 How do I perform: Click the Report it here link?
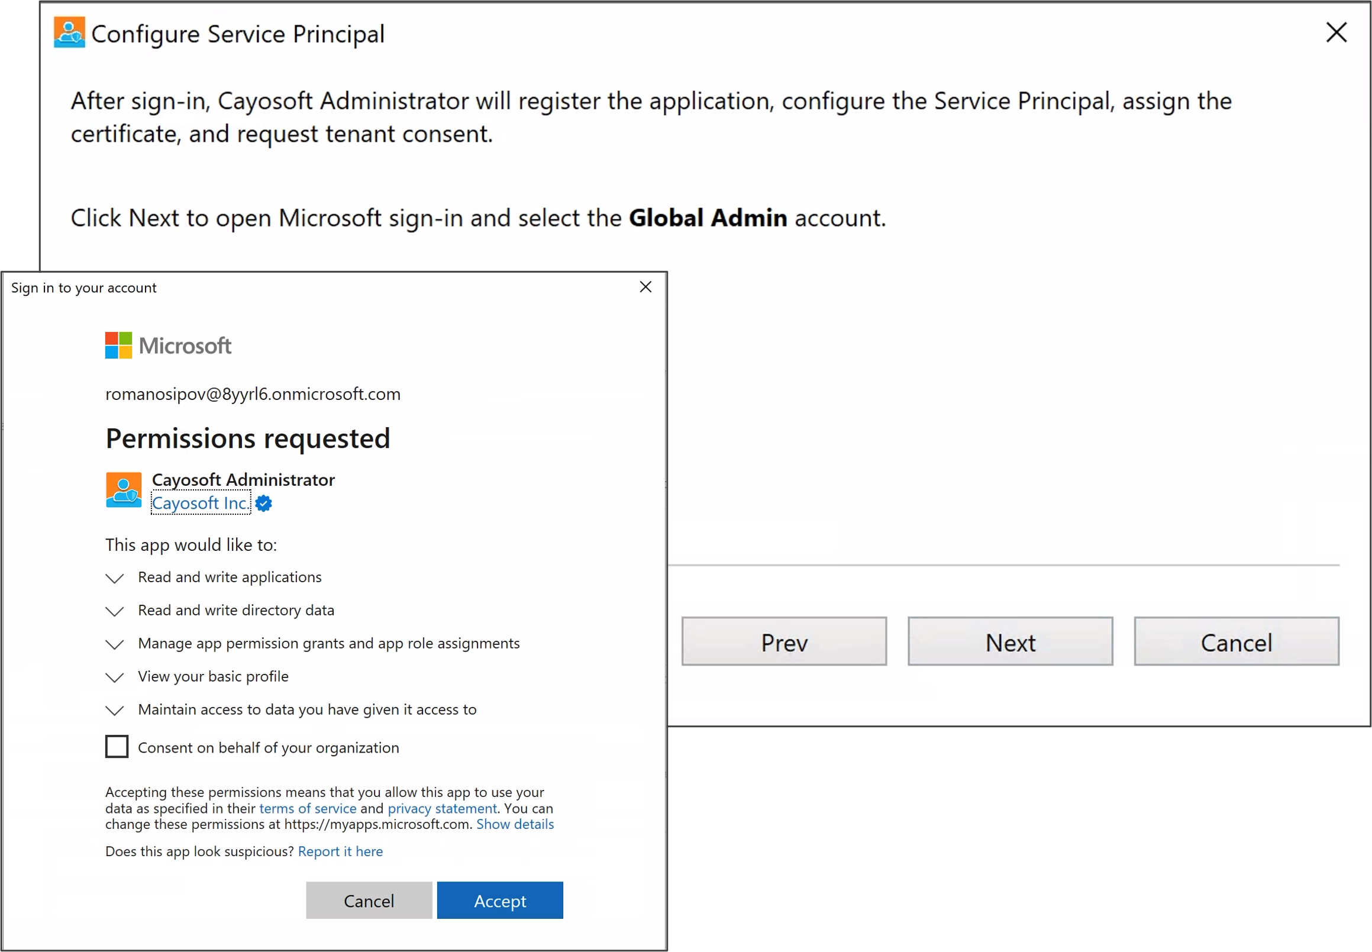pos(340,851)
